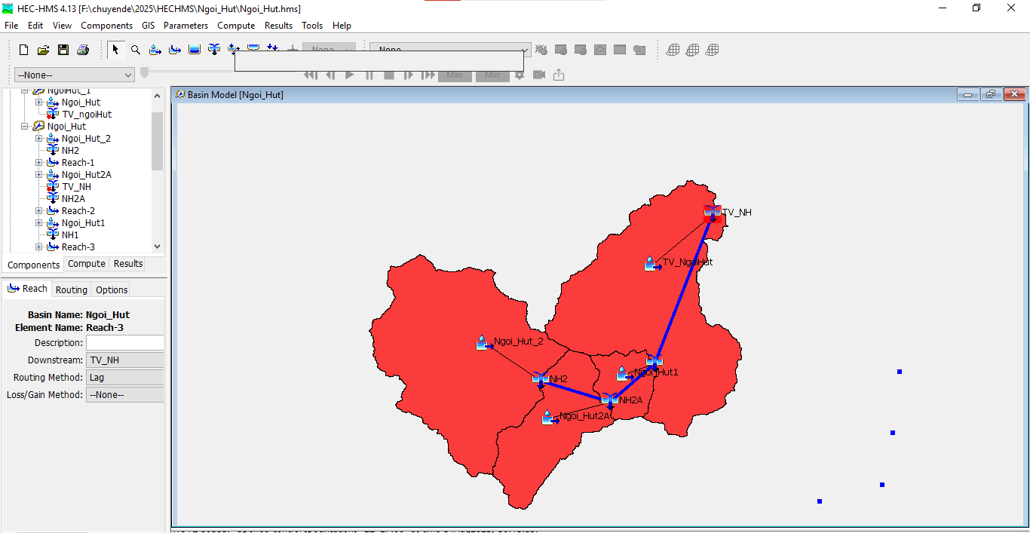Switch to the Routing tab
Image resolution: width=1030 pixels, height=533 pixels.
click(71, 289)
